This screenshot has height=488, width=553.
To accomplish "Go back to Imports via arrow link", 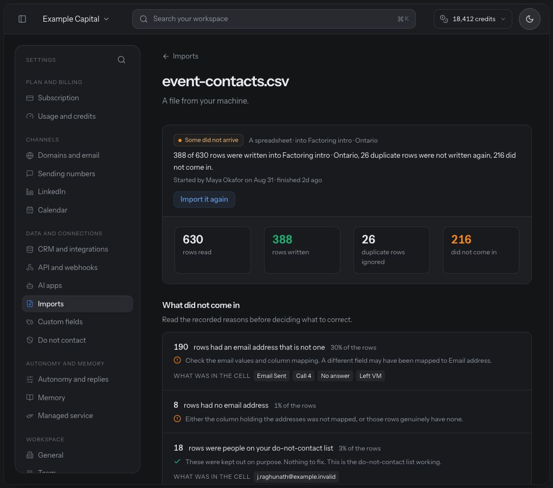I will coord(180,56).
